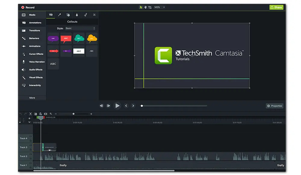Click the timeline magnifier zoom-to-fit icon
The width and height of the screenshot is (301, 175).
50,114
